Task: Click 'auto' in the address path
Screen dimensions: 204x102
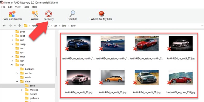Action: click(73, 26)
